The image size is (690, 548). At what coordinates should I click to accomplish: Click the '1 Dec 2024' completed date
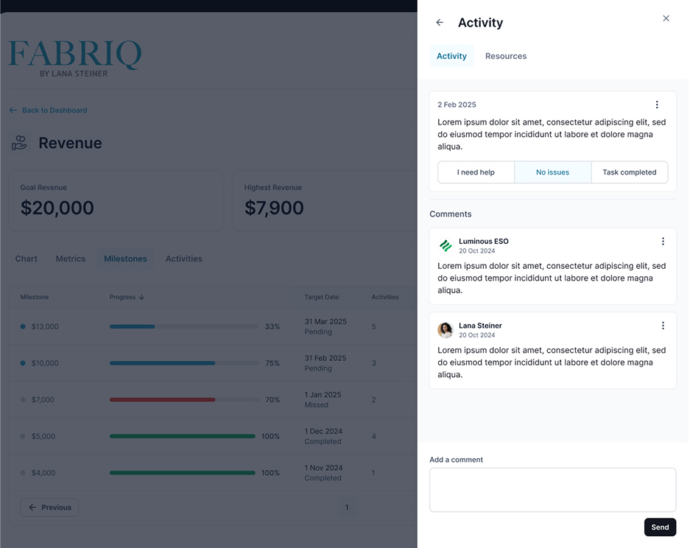pyautogui.click(x=323, y=432)
